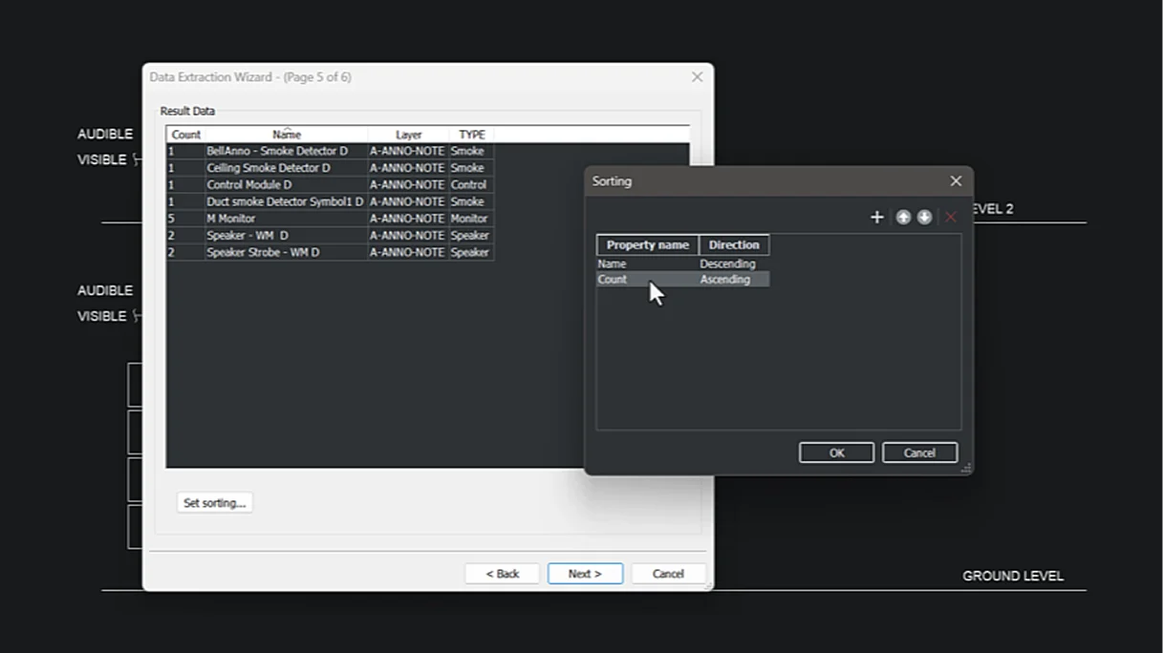Select Speaker - WM D row
Screen dimensions: 1163x653
(x=330, y=236)
